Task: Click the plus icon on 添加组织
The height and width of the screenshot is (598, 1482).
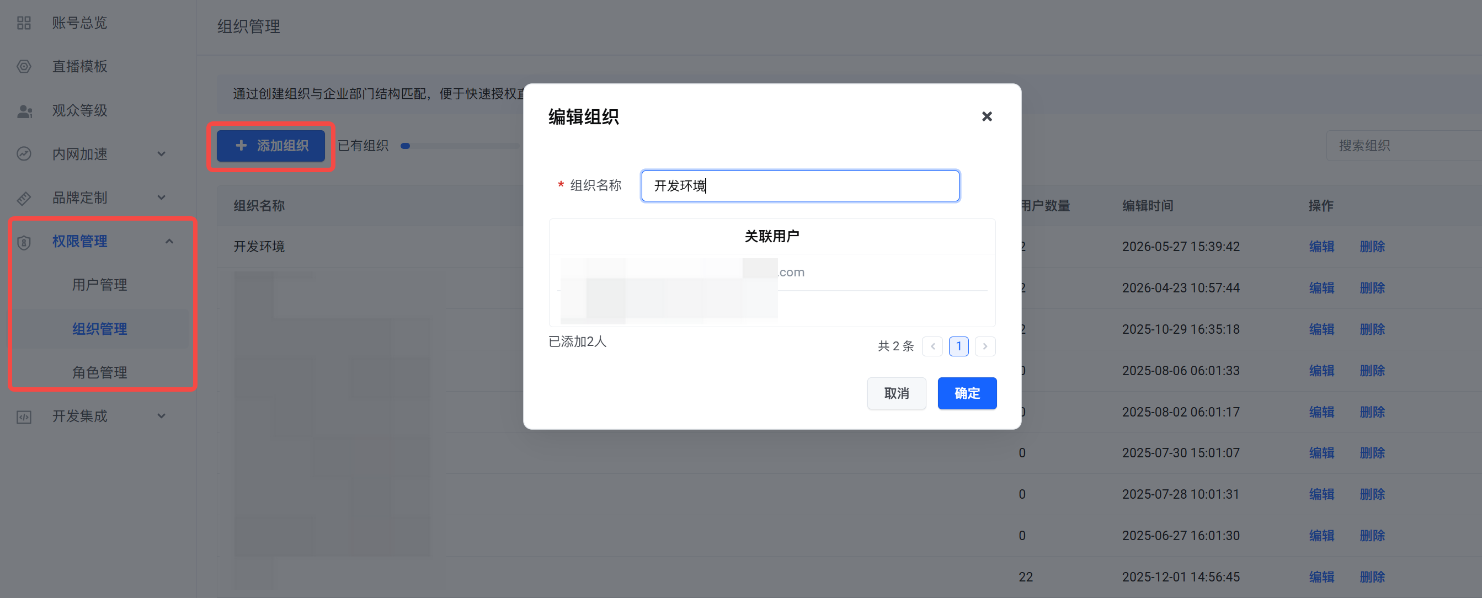Action: click(x=241, y=146)
